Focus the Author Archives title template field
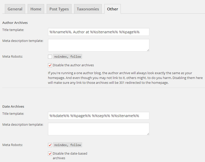 [x=98, y=32]
